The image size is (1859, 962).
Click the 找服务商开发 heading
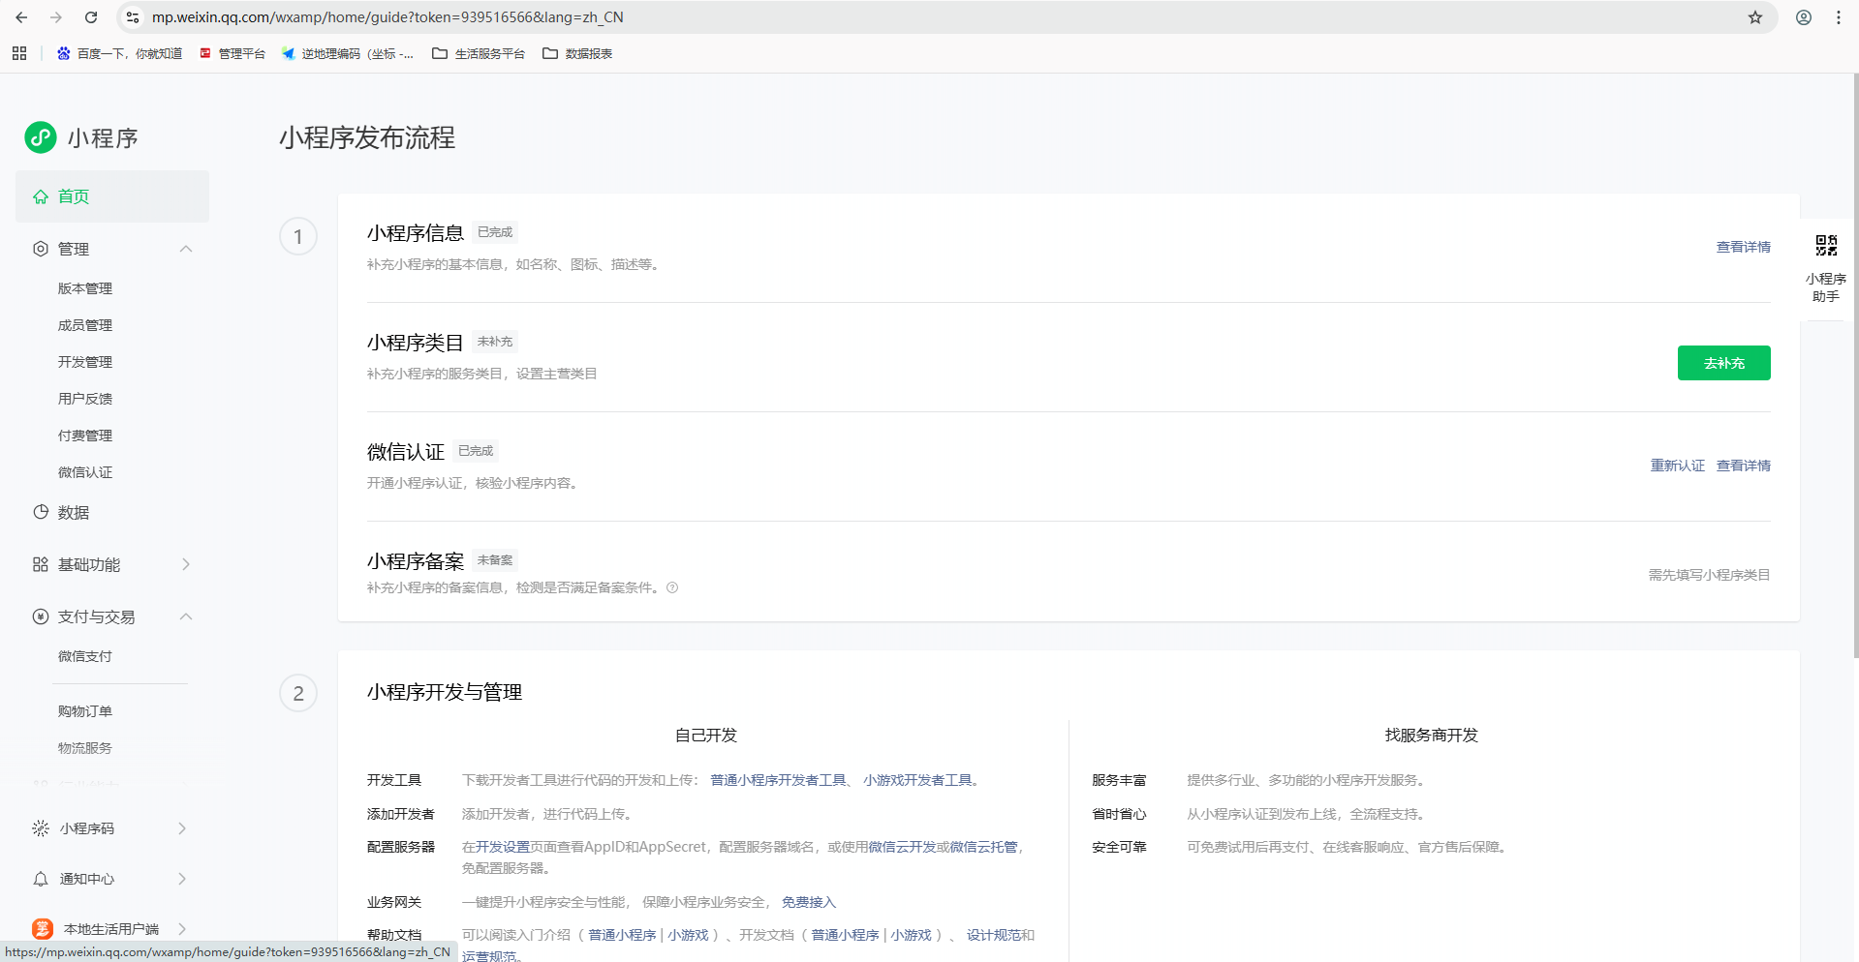point(1432,736)
